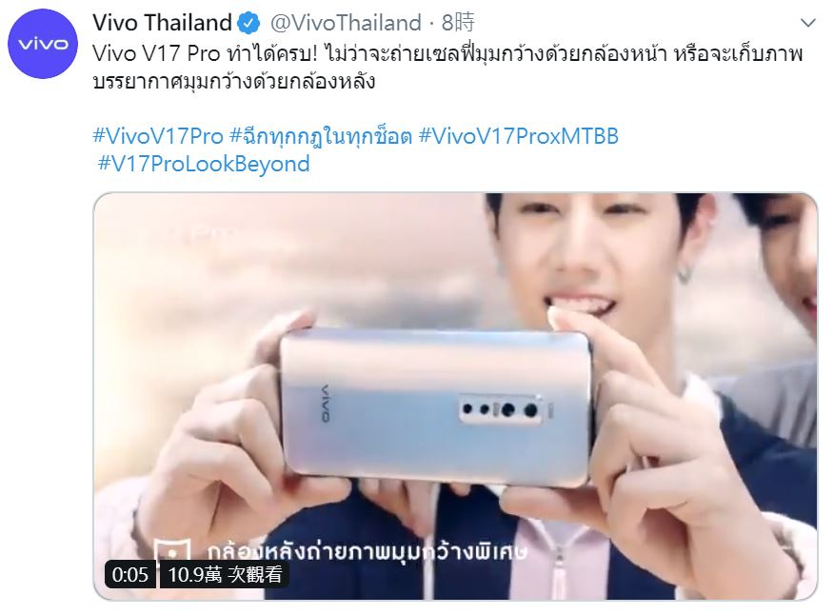
Task: Play the embedded Vivo V17 Pro video
Action: 455,396
